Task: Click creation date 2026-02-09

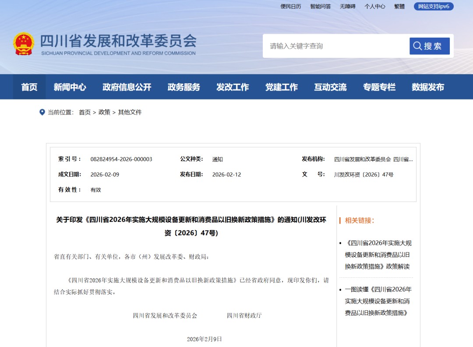Action: pos(105,175)
